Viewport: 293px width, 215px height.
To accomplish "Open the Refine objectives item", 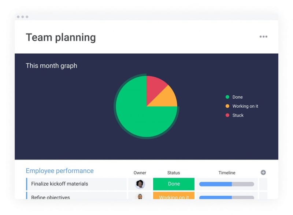I will [51, 197].
